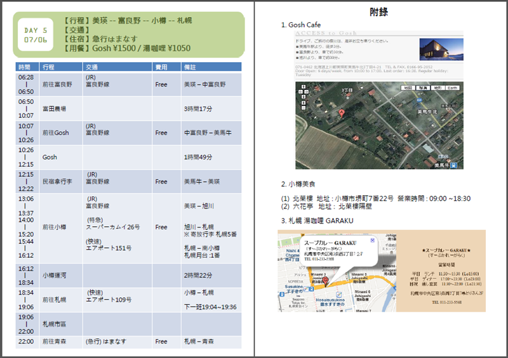This screenshot has width=508, height=358.
Task: Select the 【用餐】Gosh ¥1500 / 湯咖哩 ¥1050 line
Action: (x=127, y=48)
